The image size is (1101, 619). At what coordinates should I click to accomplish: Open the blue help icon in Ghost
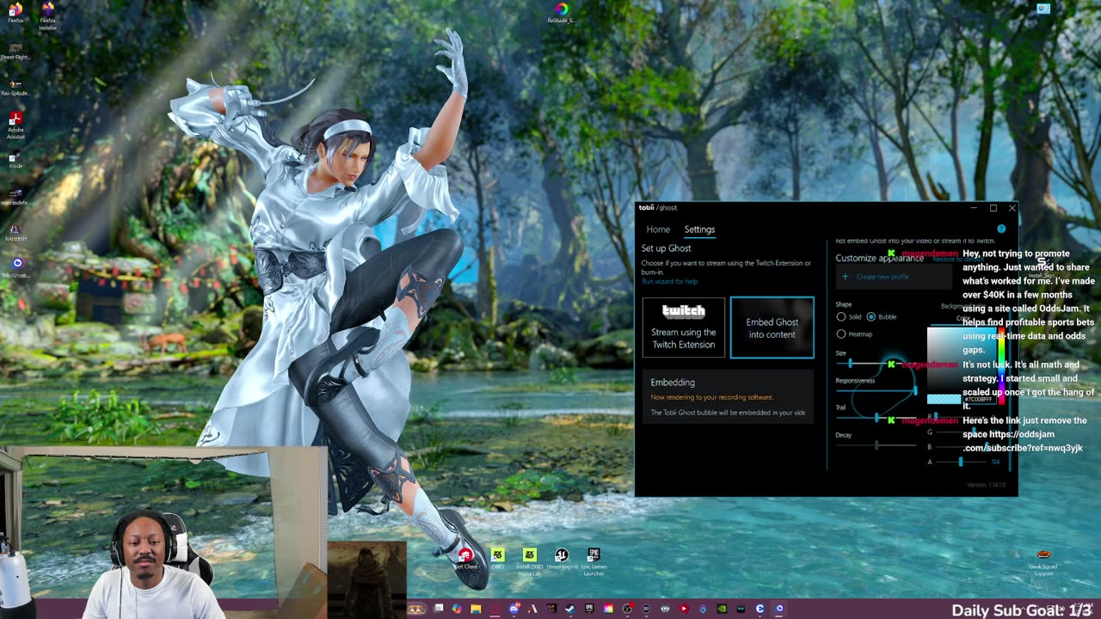[1001, 229]
